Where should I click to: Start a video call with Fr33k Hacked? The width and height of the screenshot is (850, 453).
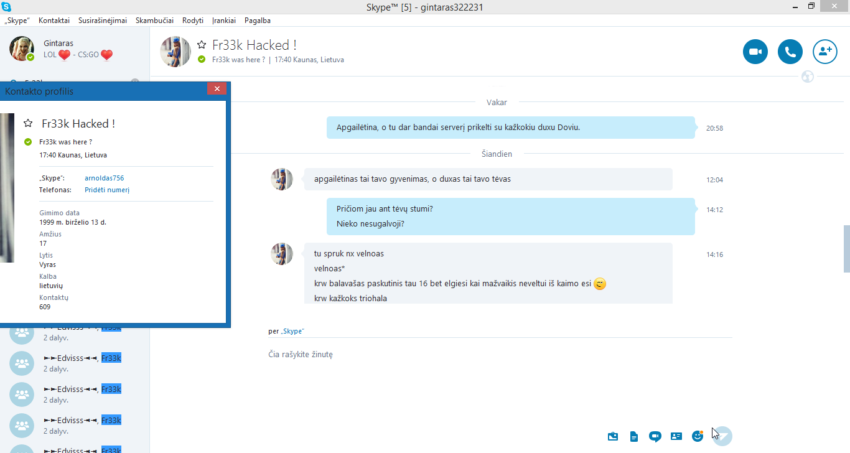(755, 52)
